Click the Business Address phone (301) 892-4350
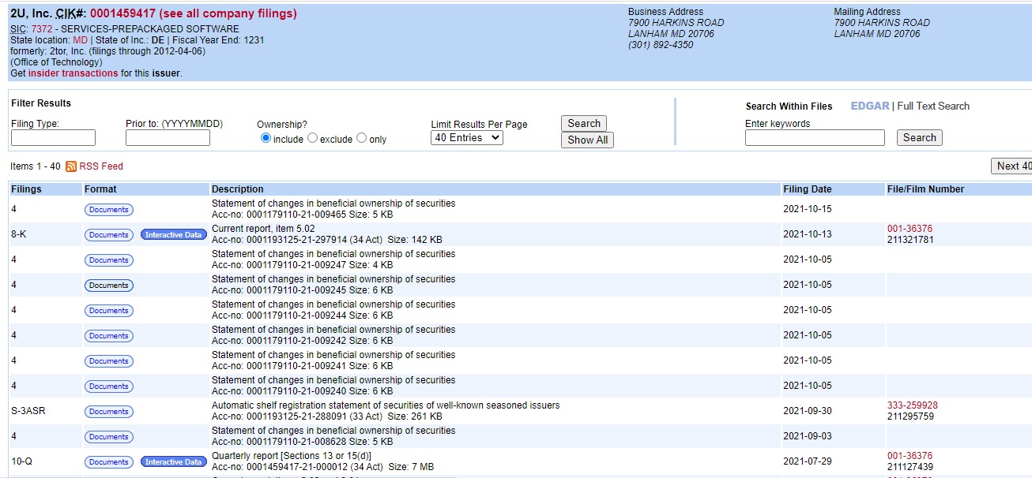The width and height of the screenshot is (1032, 478). click(x=661, y=45)
